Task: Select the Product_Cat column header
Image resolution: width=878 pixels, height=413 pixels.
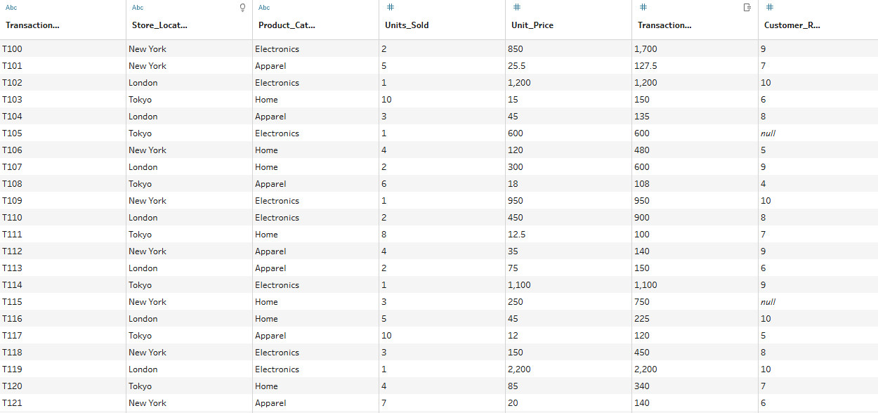Action: [287, 25]
